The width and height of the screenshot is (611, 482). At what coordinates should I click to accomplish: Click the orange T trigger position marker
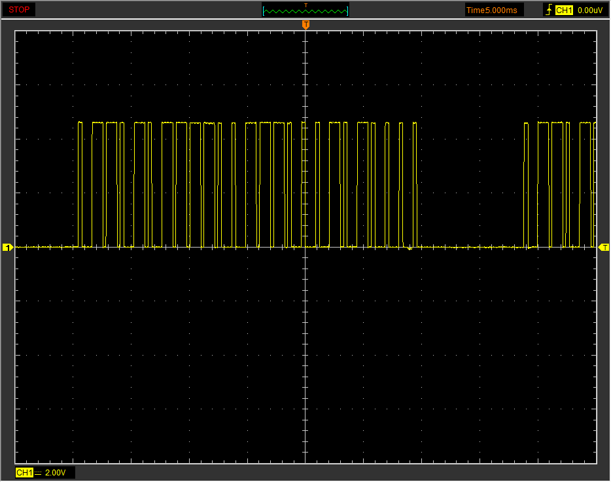(x=305, y=23)
